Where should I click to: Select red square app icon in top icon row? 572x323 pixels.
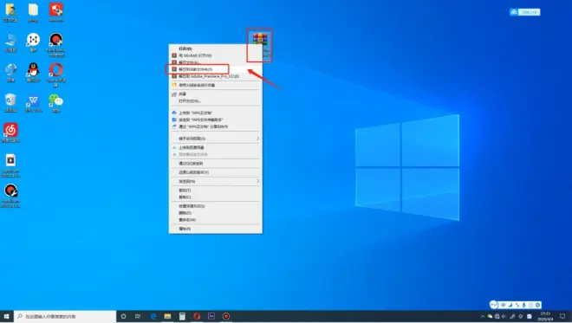pyautogui.click(x=55, y=13)
